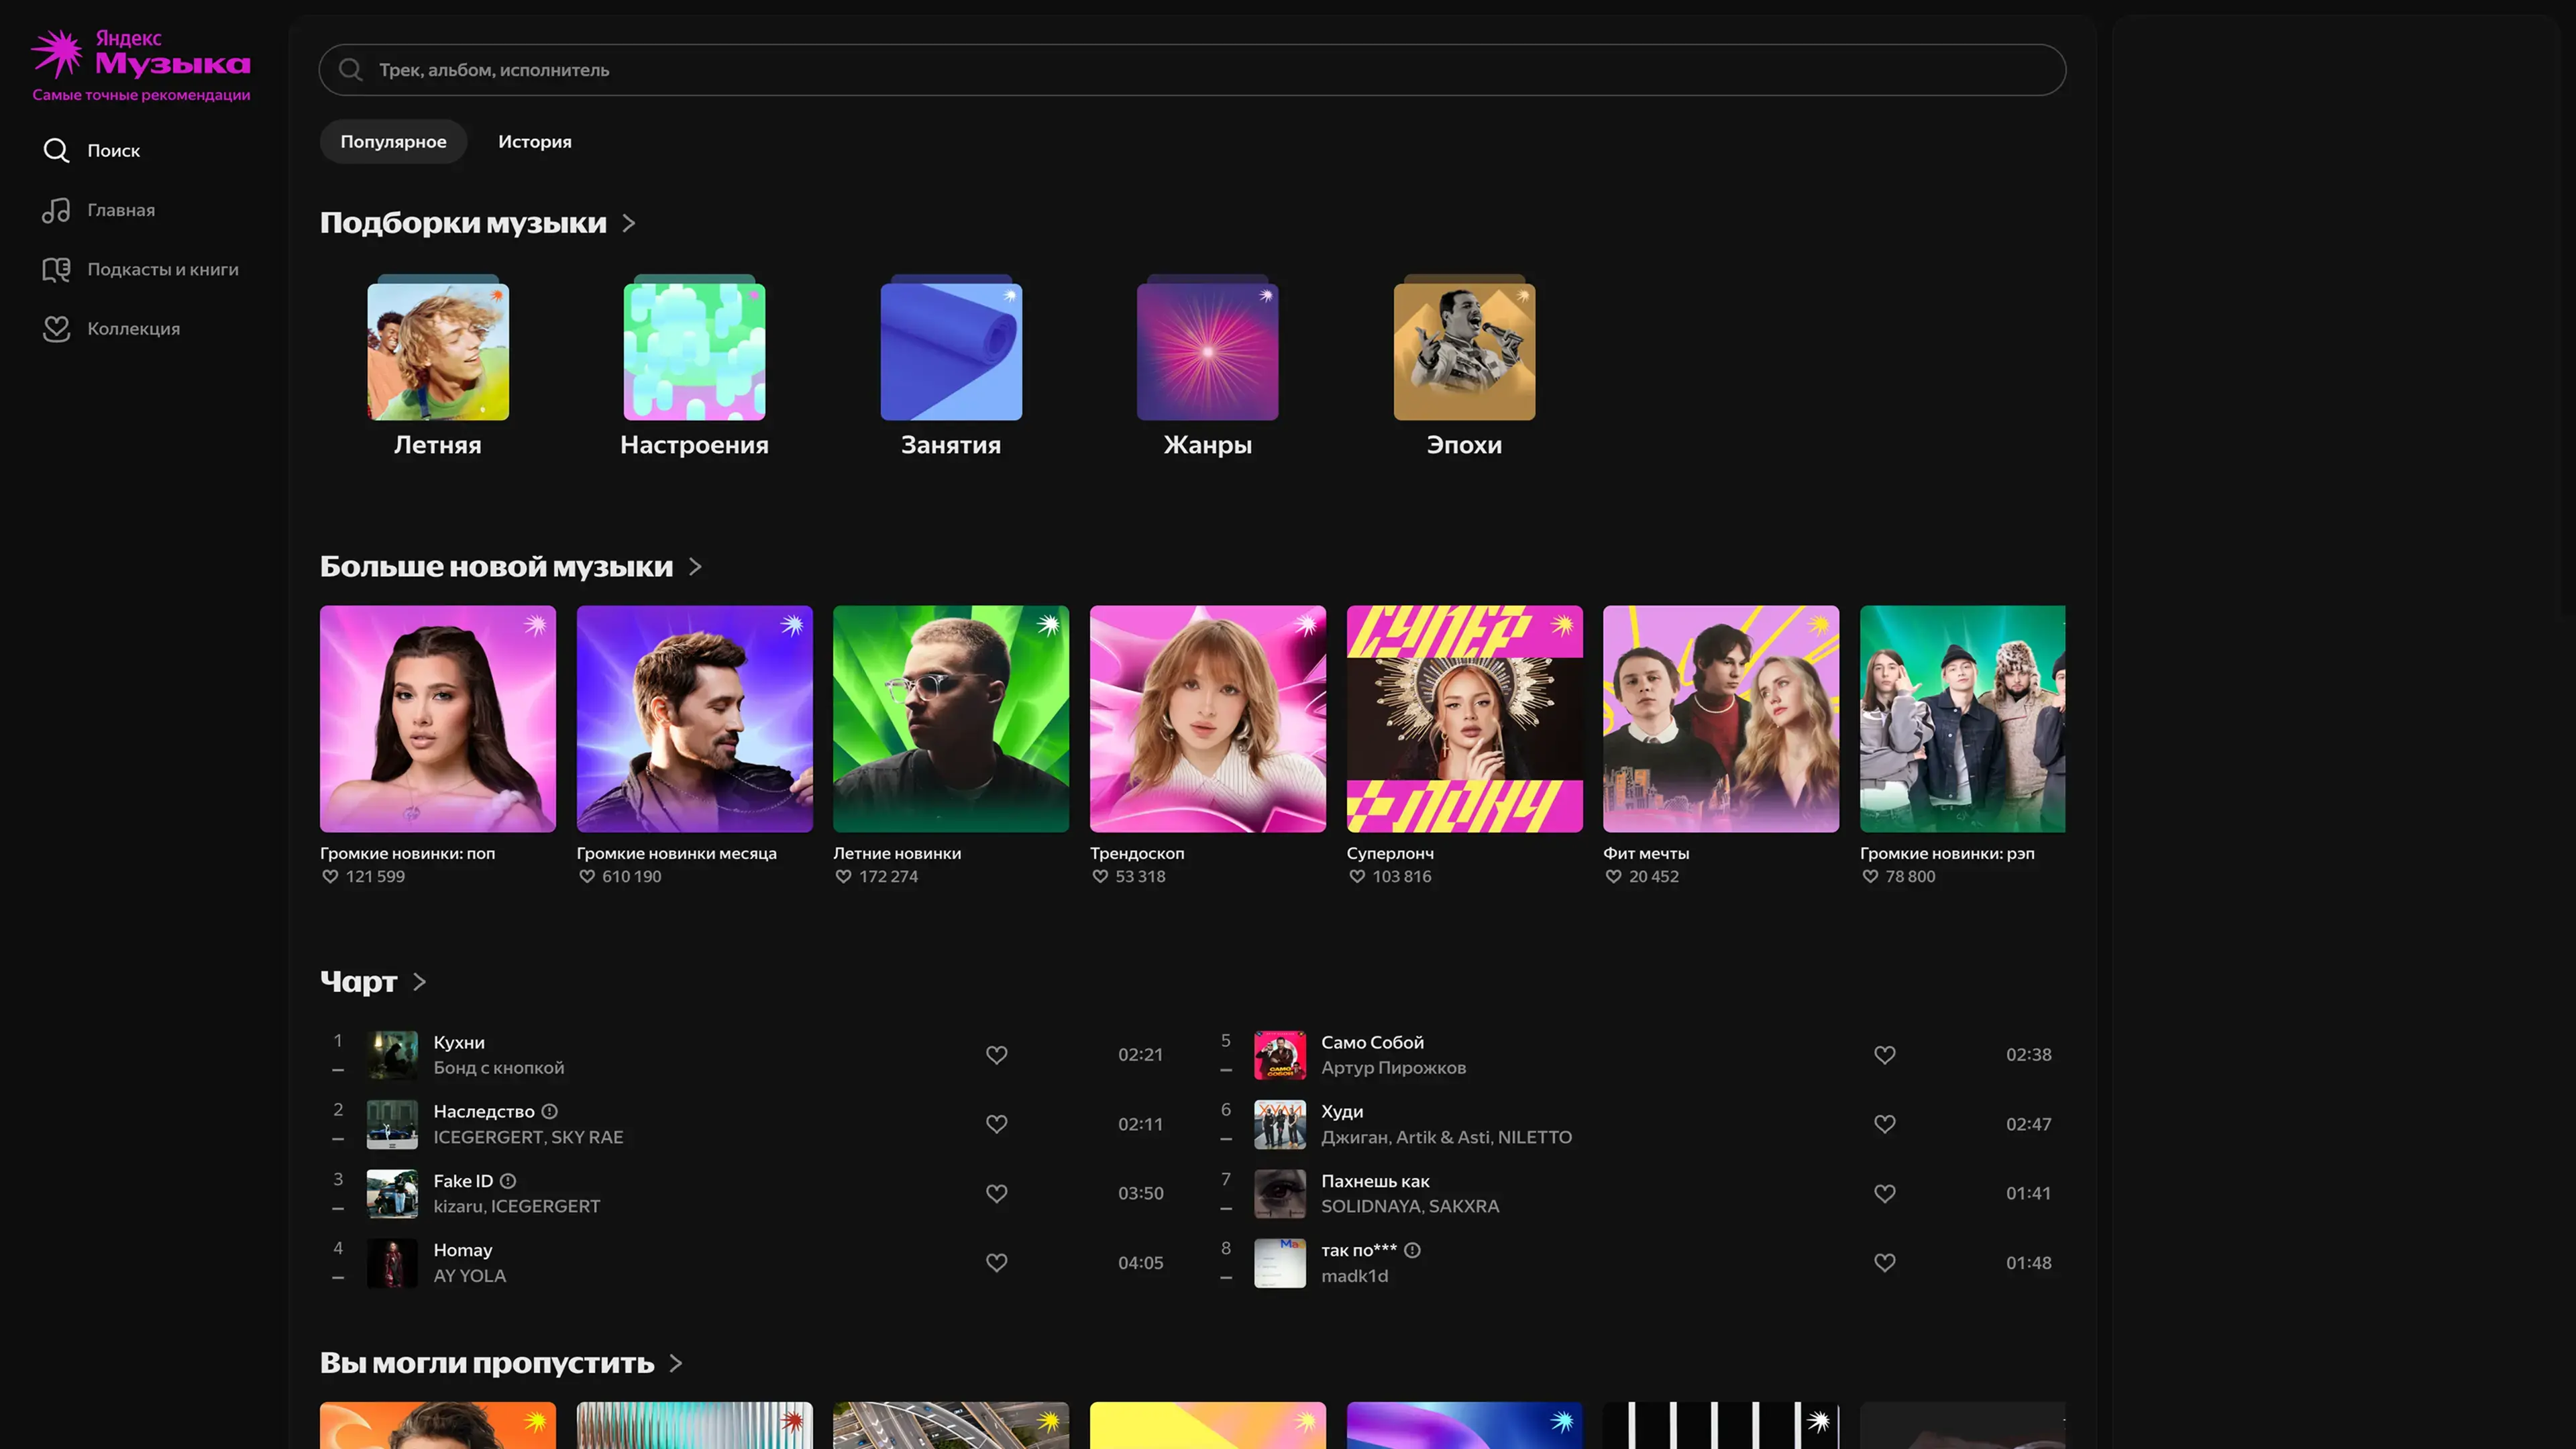Click the magnifier icon in search field

point(350,70)
